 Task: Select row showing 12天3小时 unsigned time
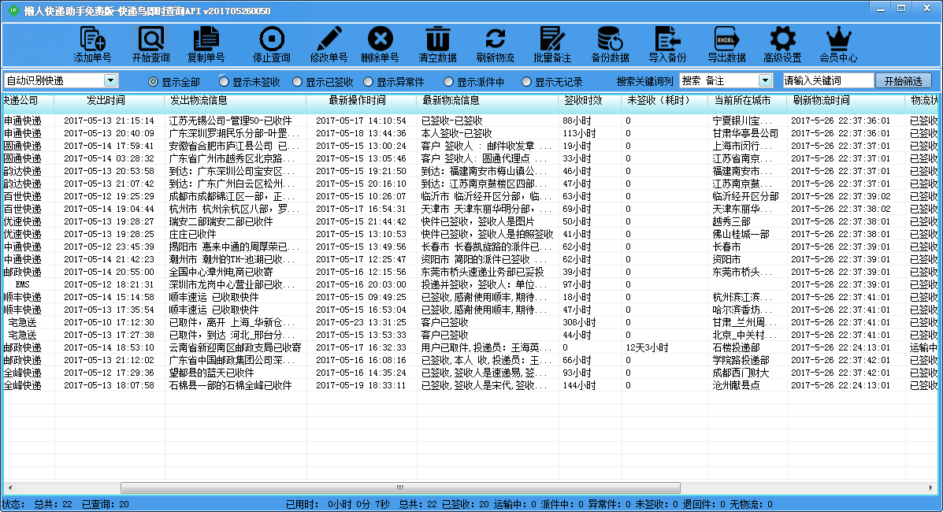[x=471, y=347]
